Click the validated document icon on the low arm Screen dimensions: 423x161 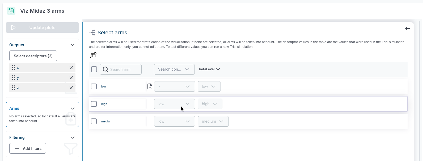click(x=150, y=86)
